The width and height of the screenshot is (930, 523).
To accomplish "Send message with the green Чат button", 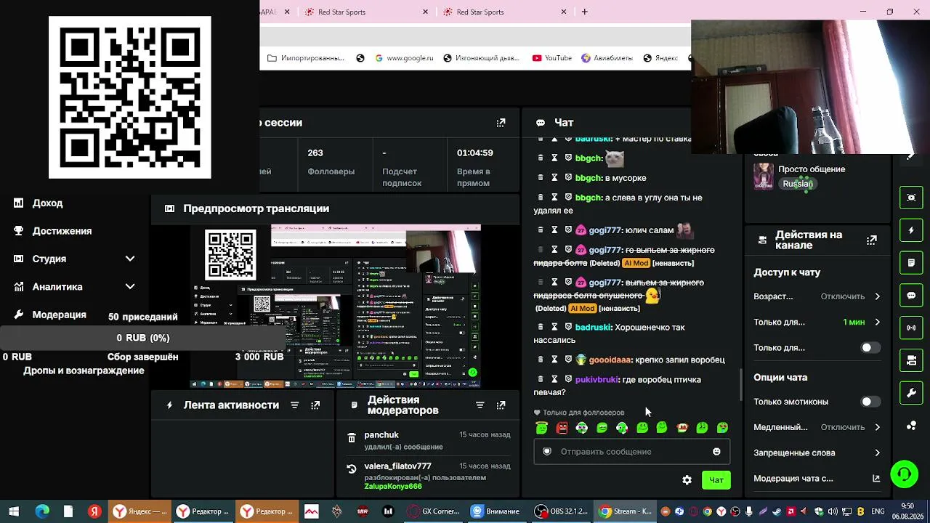I will pyautogui.click(x=716, y=480).
